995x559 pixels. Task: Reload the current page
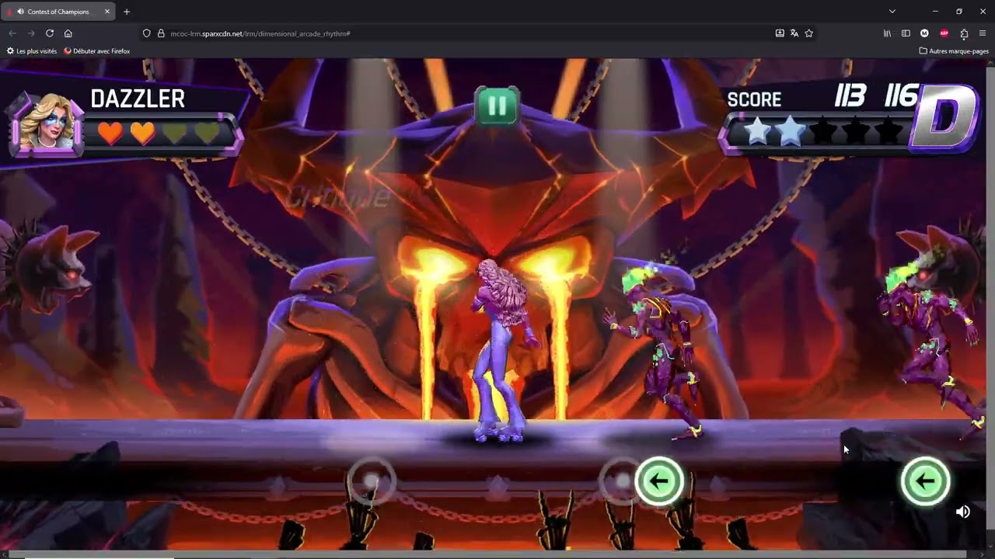pos(50,33)
